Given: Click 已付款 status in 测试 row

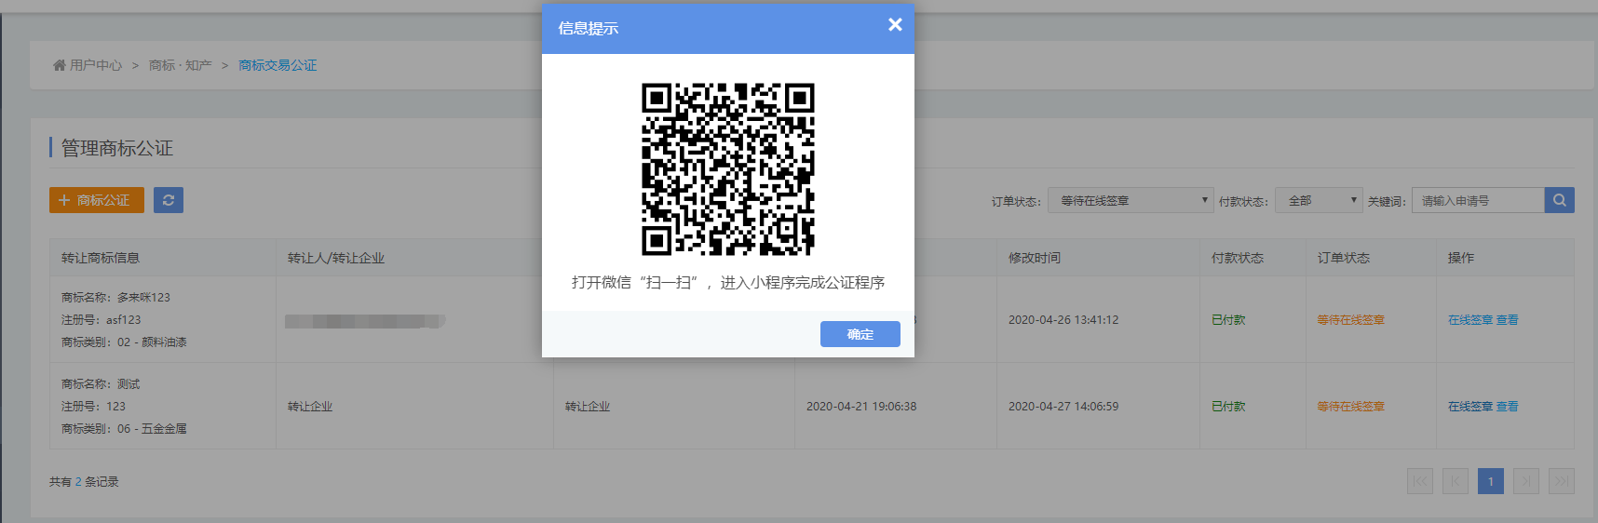Looking at the screenshot, I should 1228,407.
